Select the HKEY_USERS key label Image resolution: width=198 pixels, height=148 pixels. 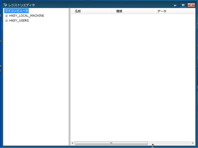click(x=19, y=21)
